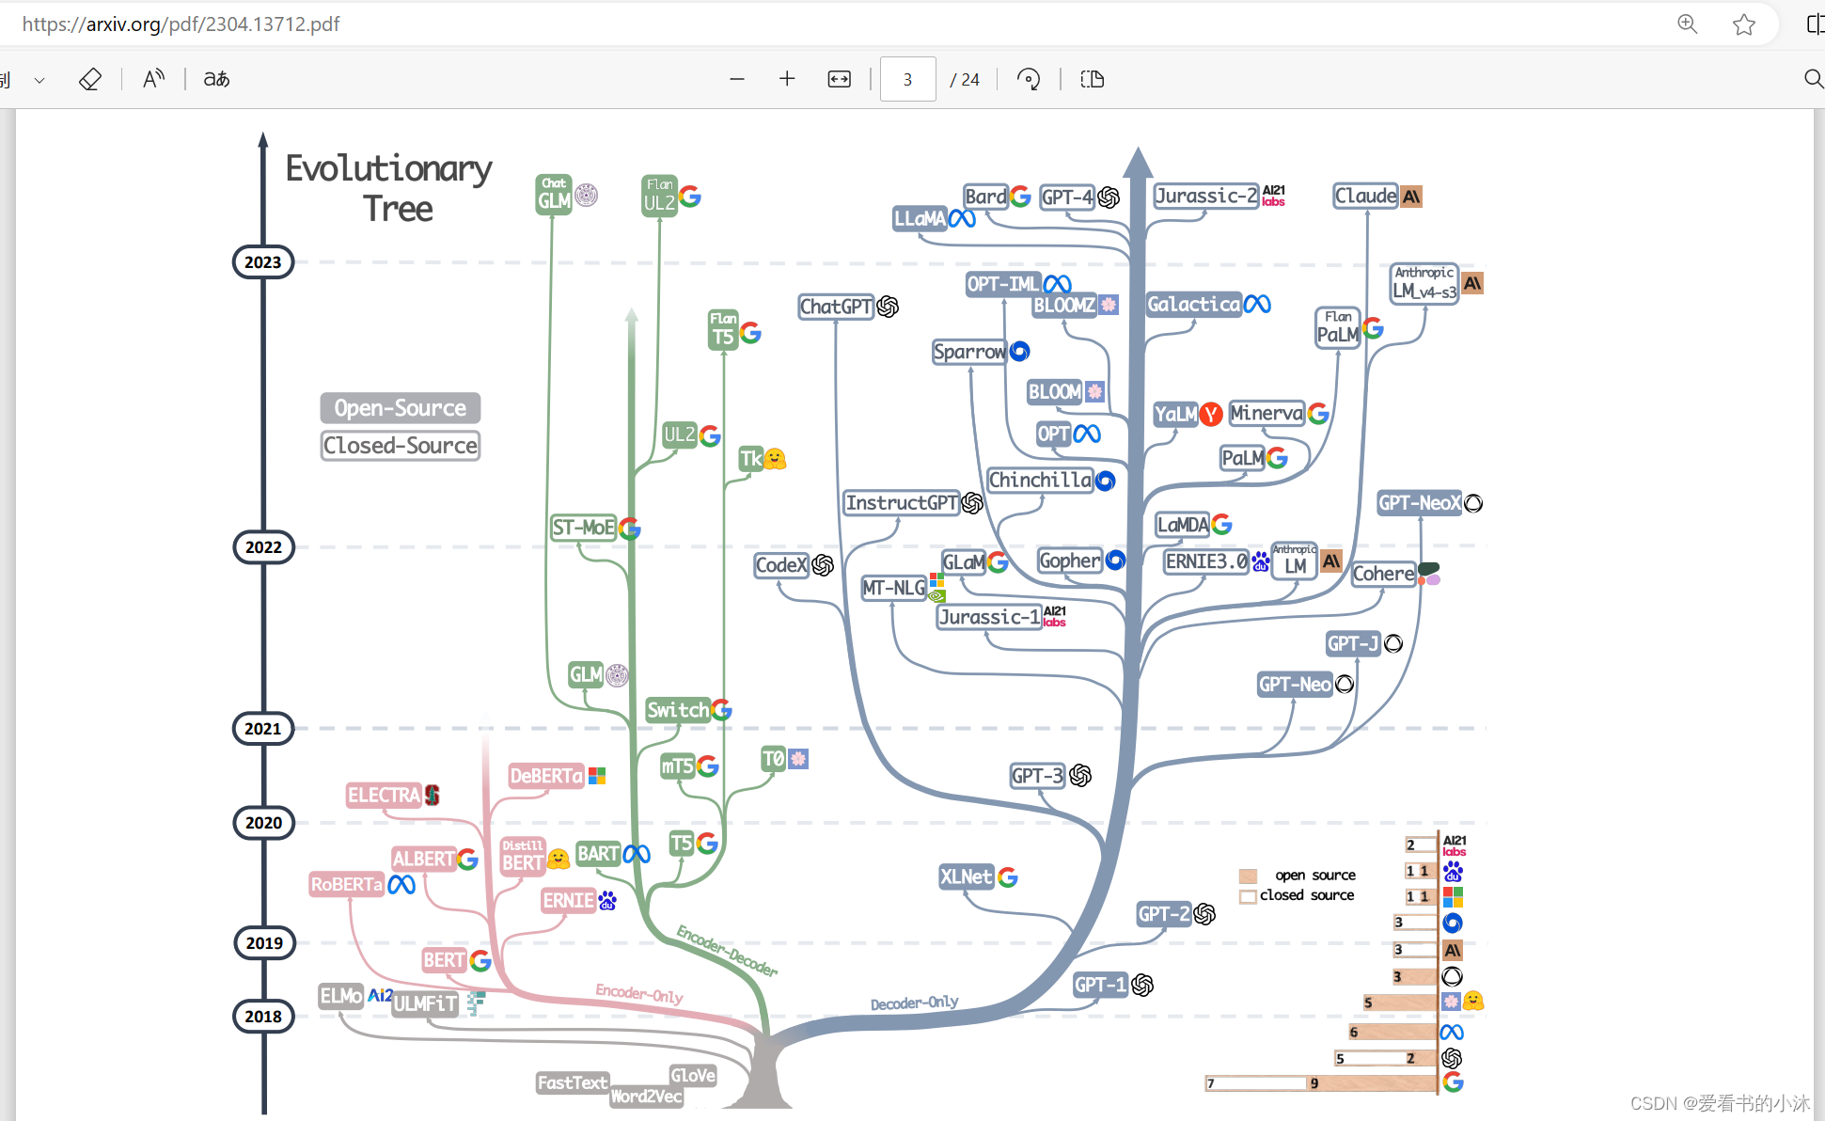
Task: Click the page number input field
Action: (x=907, y=79)
